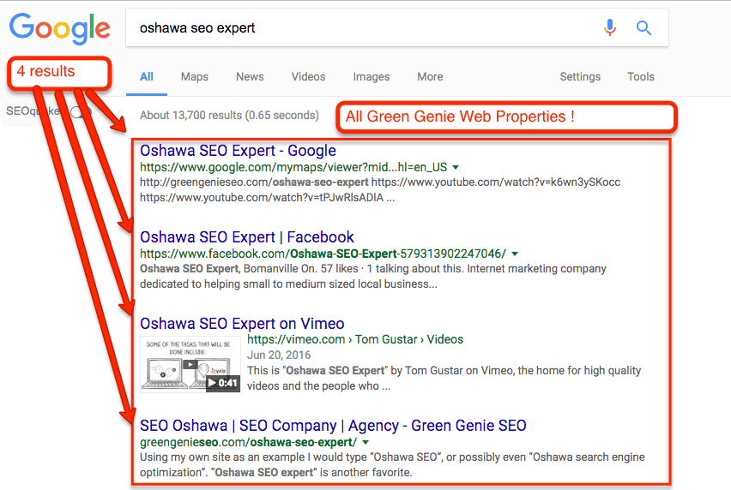Click the Facebook snippet mentioning 57 likes

373,277
